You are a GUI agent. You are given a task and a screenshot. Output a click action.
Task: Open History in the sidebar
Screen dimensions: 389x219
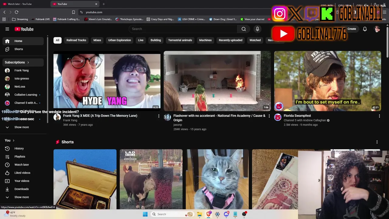pos(23,148)
